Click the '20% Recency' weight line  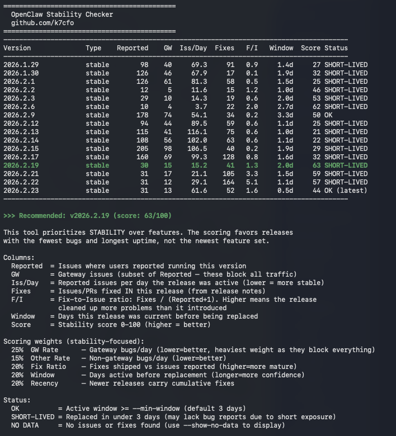point(122,383)
